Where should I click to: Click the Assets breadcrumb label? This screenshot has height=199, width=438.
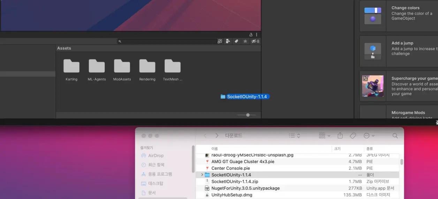pos(64,48)
